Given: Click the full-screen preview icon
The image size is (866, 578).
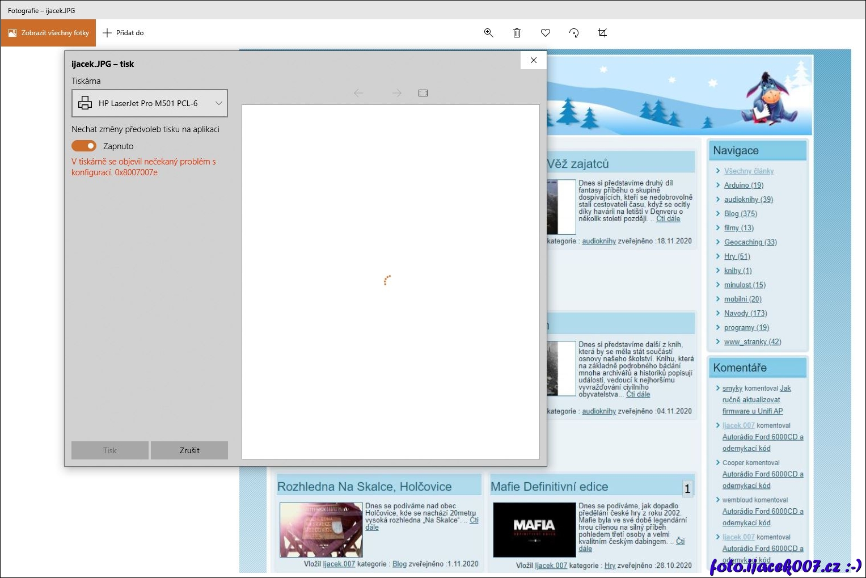Looking at the screenshot, I should [423, 93].
